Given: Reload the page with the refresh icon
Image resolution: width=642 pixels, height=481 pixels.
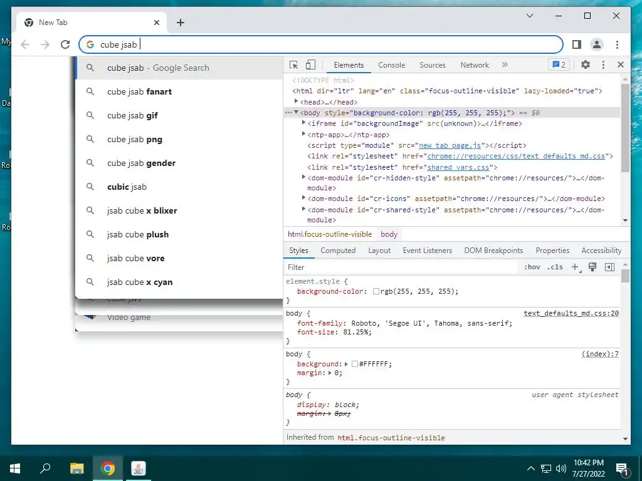Looking at the screenshot, I should 65,44.
